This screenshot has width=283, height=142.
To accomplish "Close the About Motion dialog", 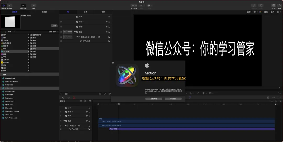I will (x=113, y=63).
